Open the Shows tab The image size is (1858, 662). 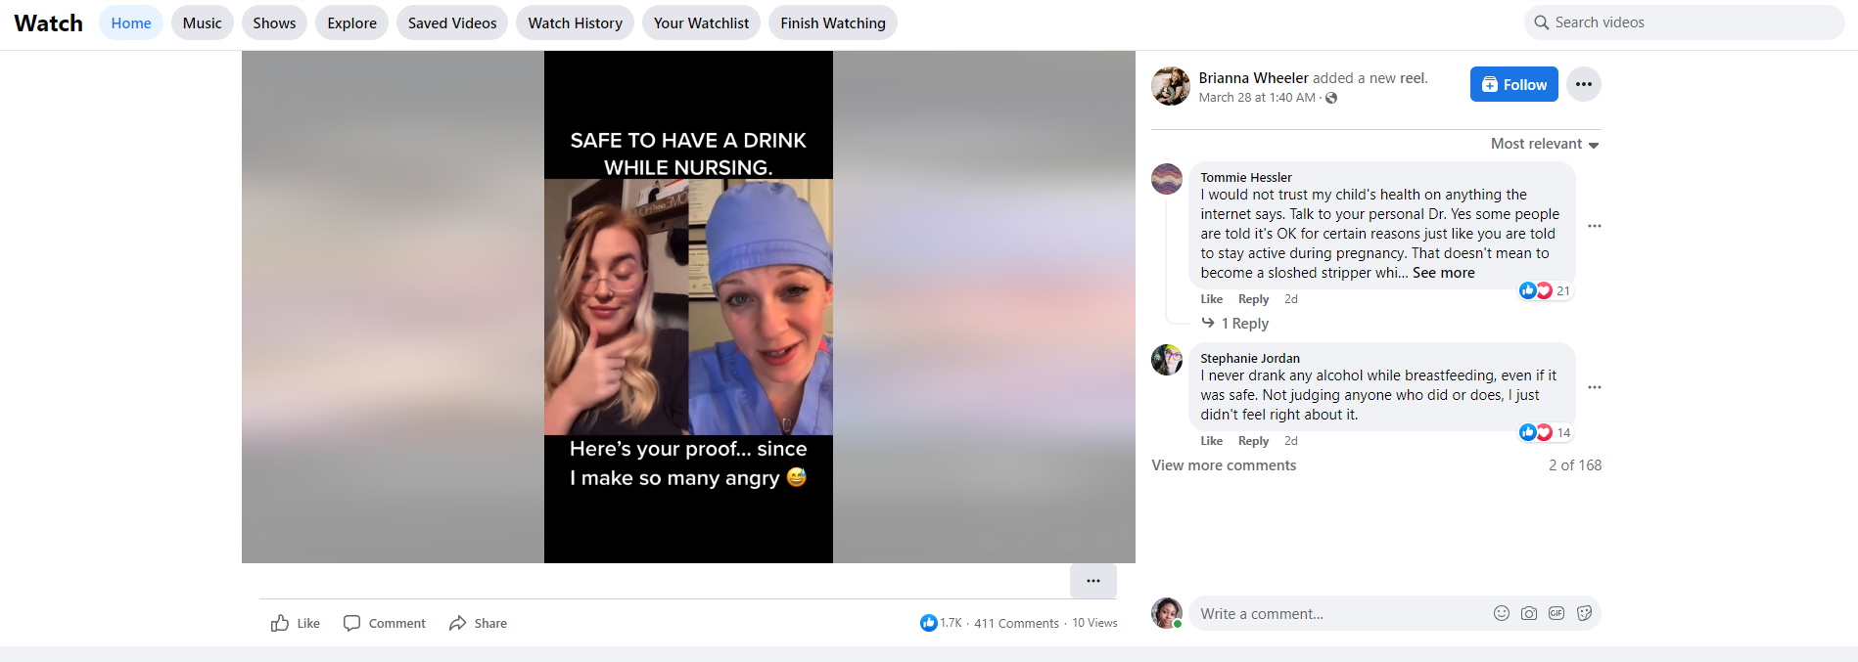tap(274, 22)
